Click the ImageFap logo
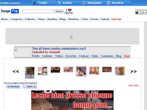 click(10, 11)
